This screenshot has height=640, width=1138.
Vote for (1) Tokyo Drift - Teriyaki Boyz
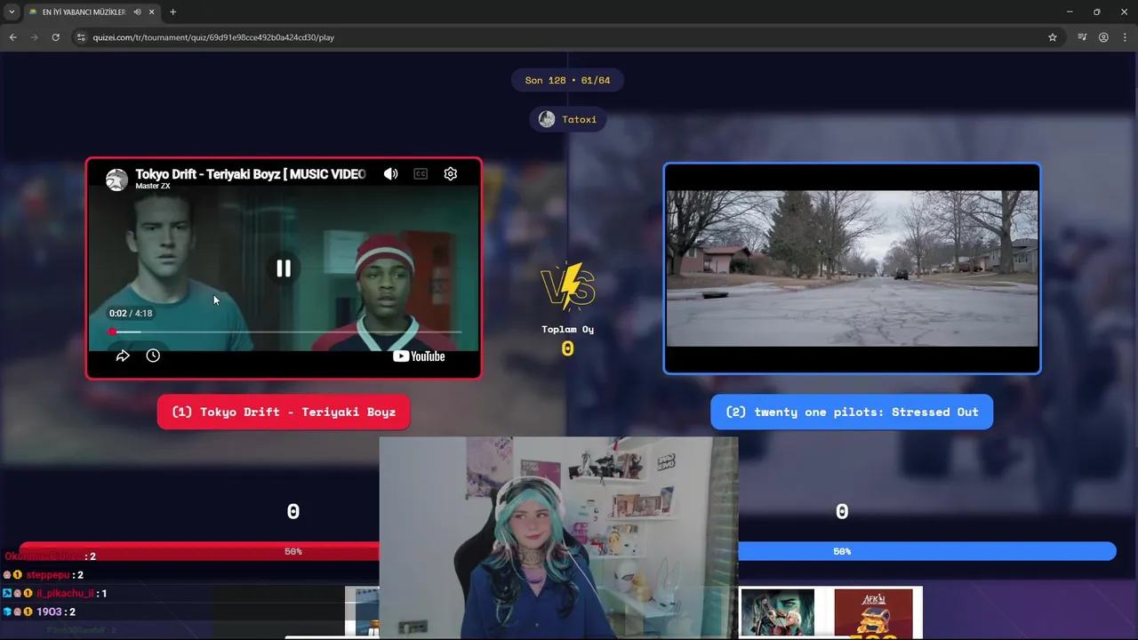[284, 412]
